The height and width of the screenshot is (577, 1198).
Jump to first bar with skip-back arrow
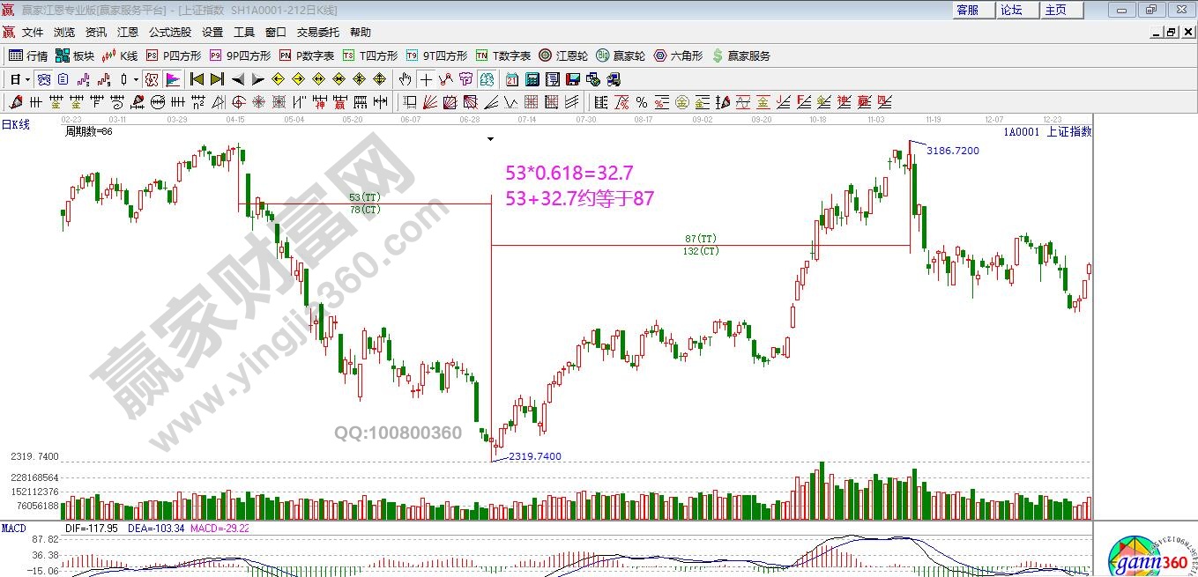click(x=197, y=79)
